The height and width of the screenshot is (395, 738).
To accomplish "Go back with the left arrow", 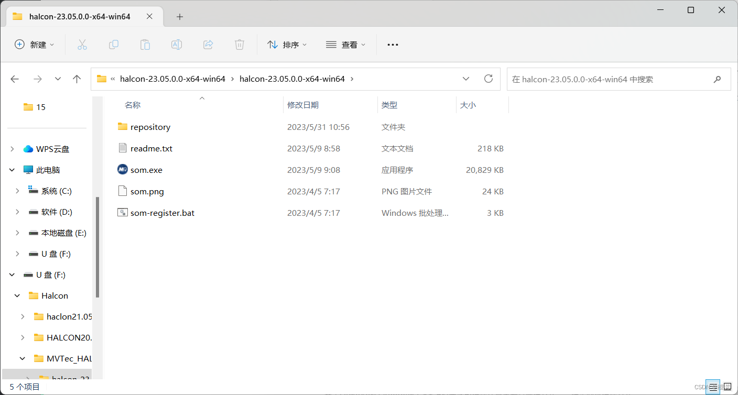I will click(x=15, y=79).
